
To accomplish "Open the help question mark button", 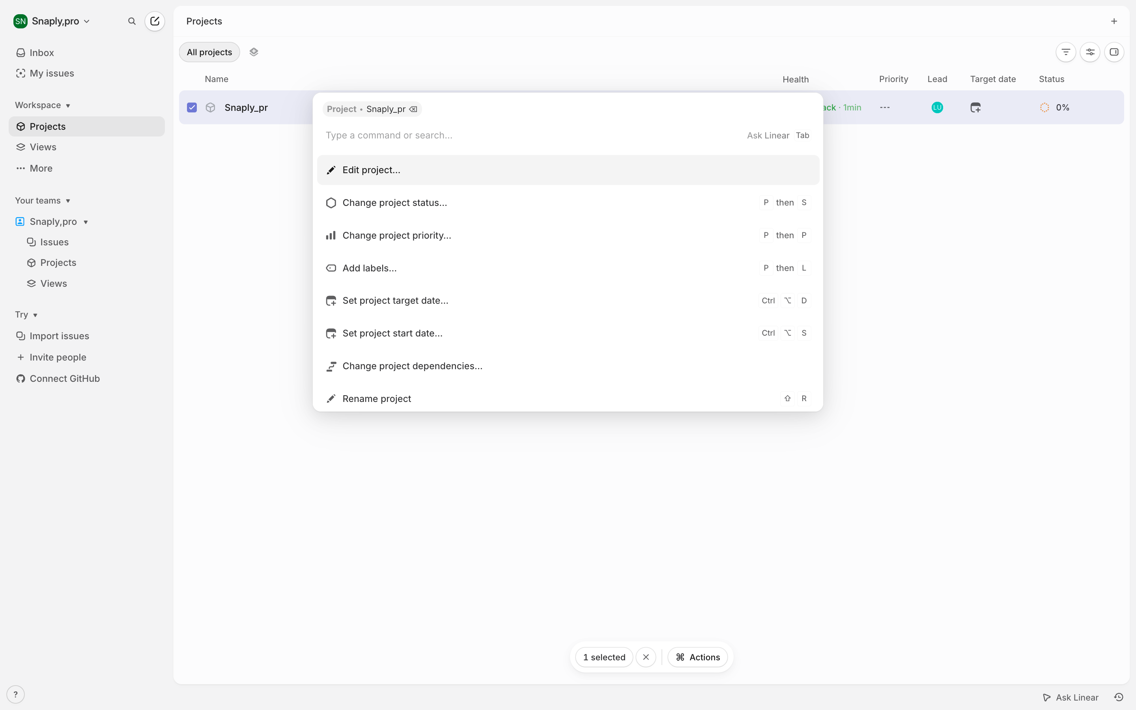I will click(x=15, y=695).
